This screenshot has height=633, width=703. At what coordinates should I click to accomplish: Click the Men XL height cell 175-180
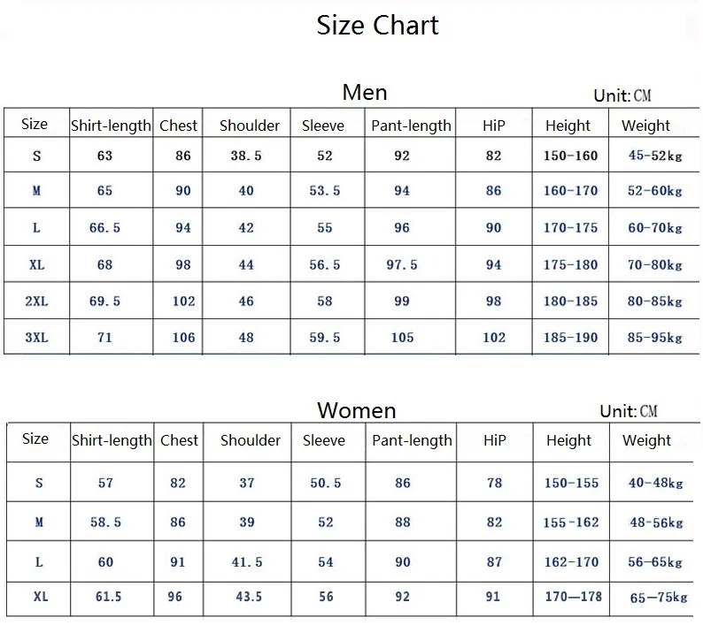pos(570,264)
